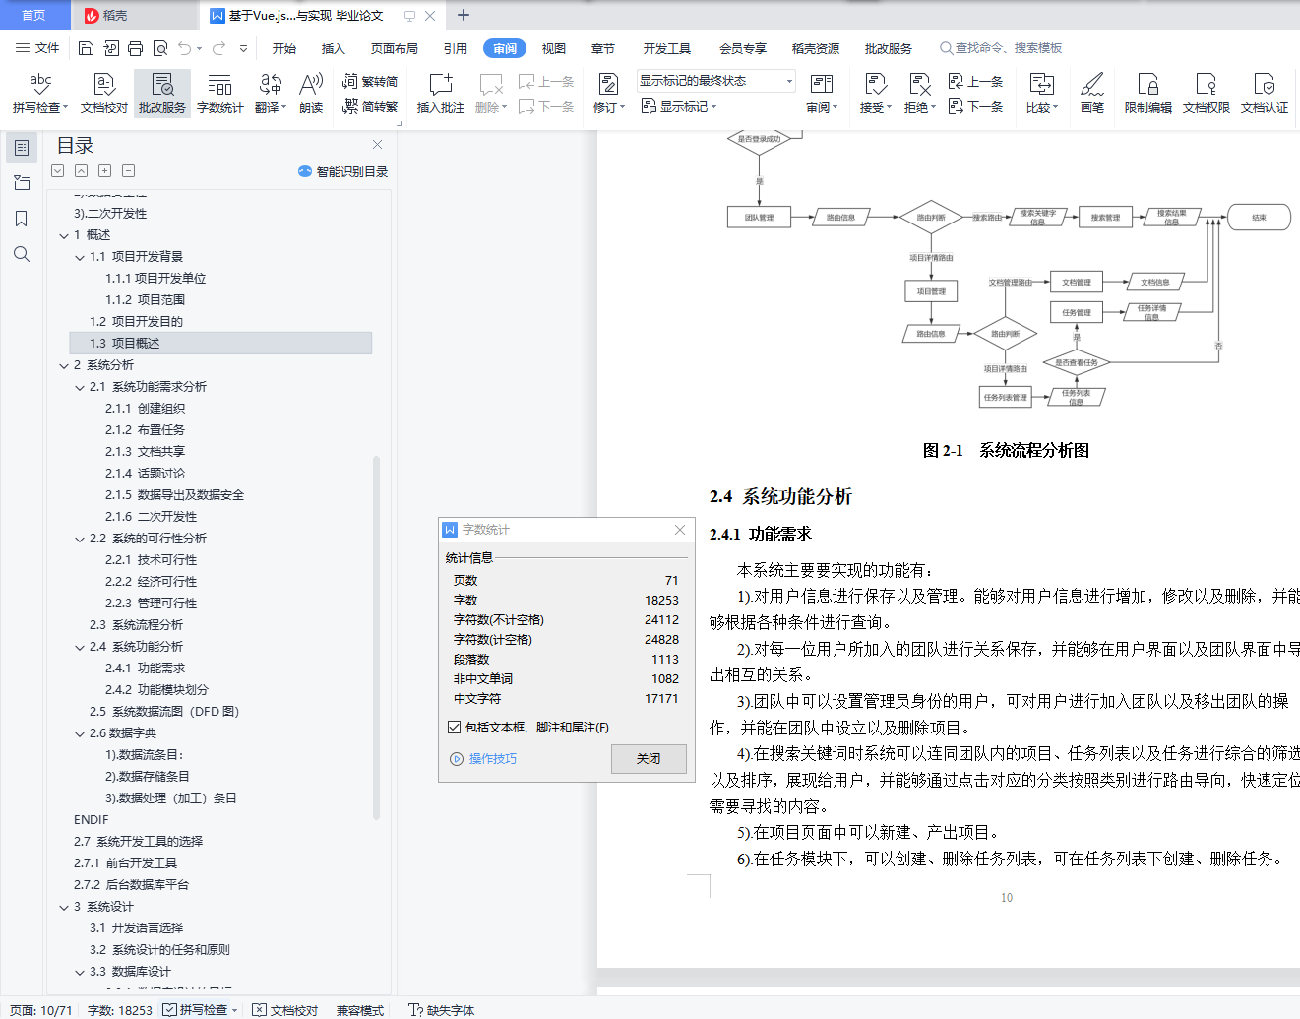Click the 修订 track changes icon
The width and height of the screenshot is (1300, 1019).
coord(608,85)
